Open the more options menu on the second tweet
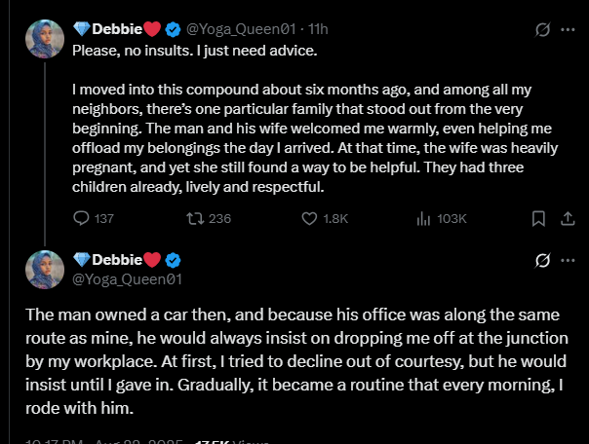Image resolution: width=589 pixels, height=444 pixels. click(568, 261)
